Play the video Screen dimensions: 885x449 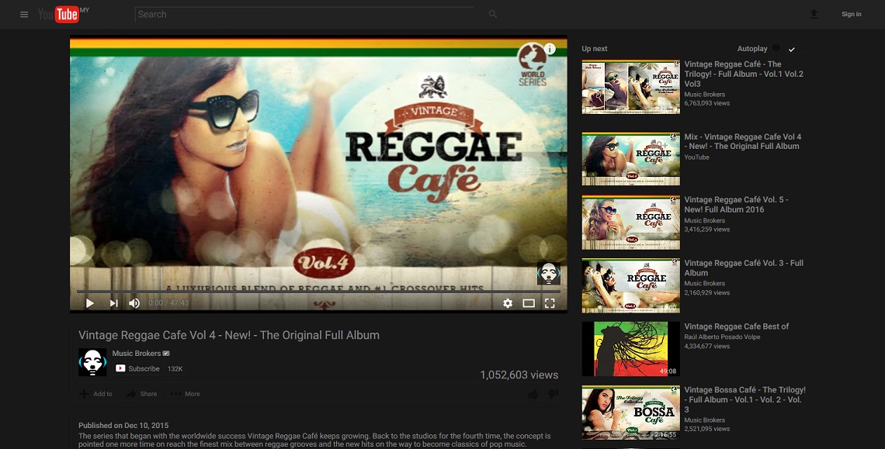pos(90,303)
